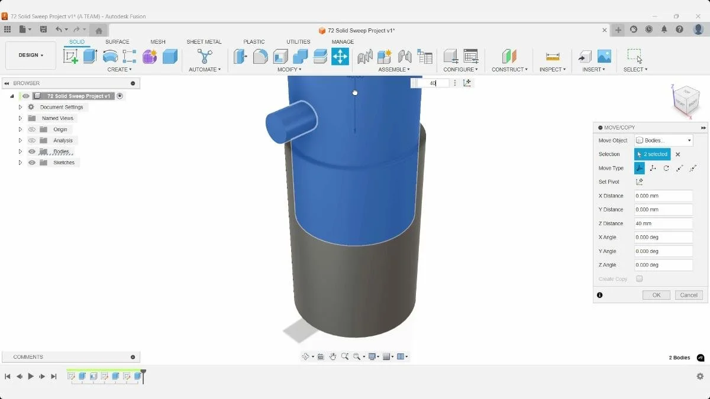710x399 pixels.
Task: Open the Automate fork icon
Action: tap(205, 56)
